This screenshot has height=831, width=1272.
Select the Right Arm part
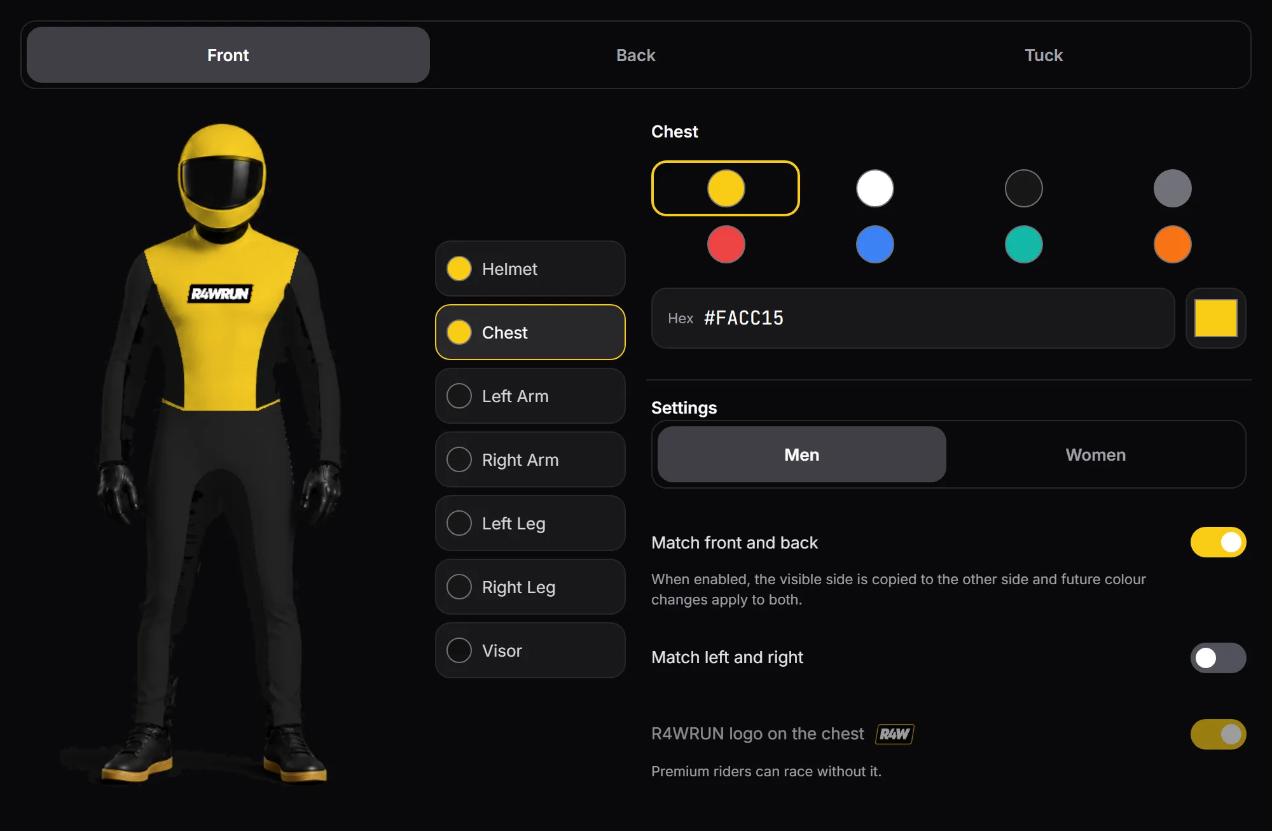530,459
